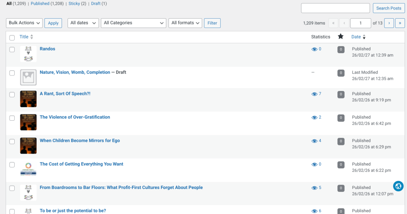Jump to last page double arrow

(x=399, y=23)
